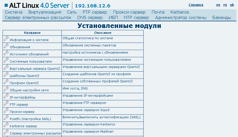Click description 'Управление системными пользователями'
This screenshot has width=238, height=137.
pyautogui.click(x=97, y=60)
